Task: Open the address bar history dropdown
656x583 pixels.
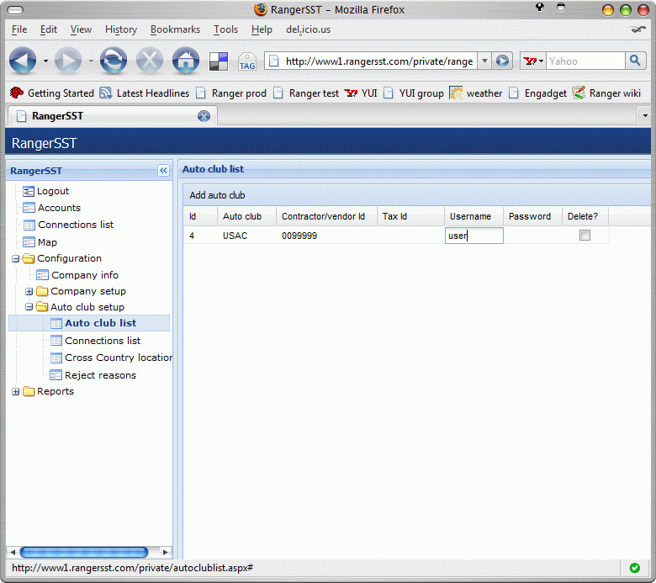Action: (x=484, y=61)
